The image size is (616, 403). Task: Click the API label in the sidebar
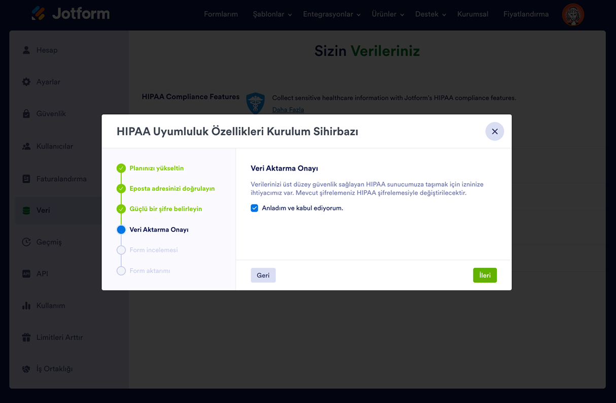[x=42, y=274]
